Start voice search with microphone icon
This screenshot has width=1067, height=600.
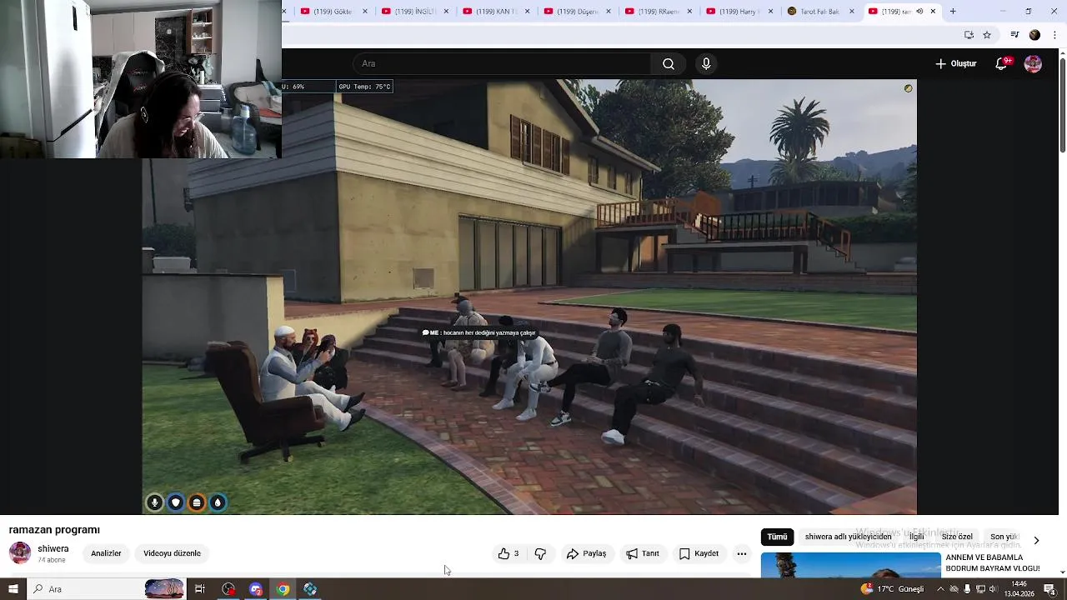[x=706, y=64]
